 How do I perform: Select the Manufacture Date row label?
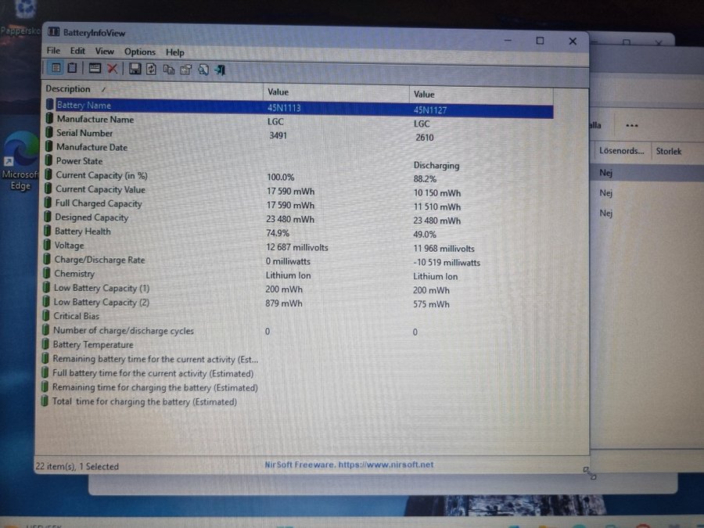tap(92, 147)
